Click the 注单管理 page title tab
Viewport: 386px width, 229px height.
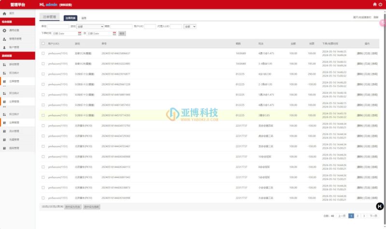click(50, 17)
